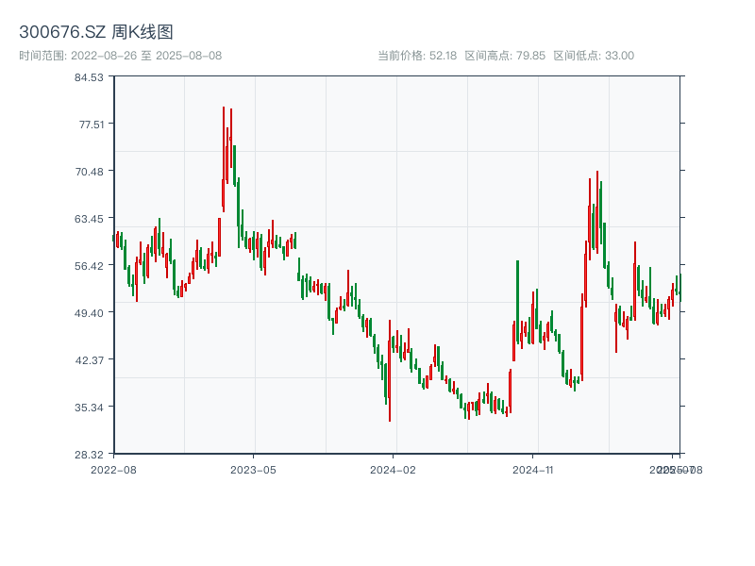755x566 pixels.
Task: Click x-axis label 2024-11
Action: pyautogui.click(x=533, y=470)
